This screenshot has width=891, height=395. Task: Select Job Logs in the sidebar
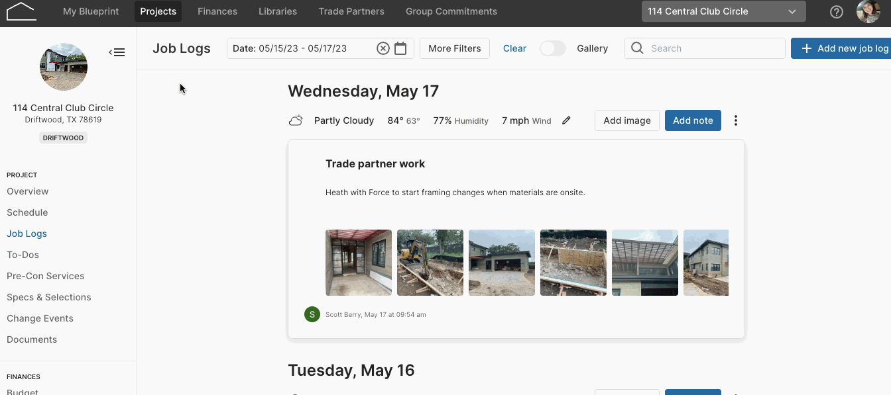[x=27, y=234]
